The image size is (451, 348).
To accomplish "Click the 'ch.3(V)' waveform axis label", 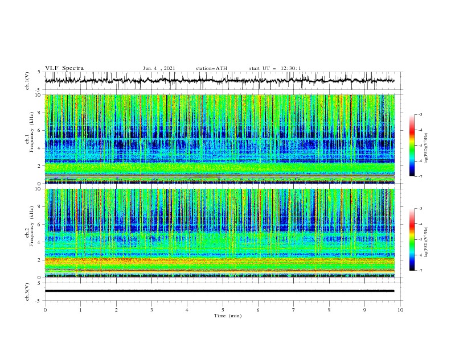I will [27, 292].
